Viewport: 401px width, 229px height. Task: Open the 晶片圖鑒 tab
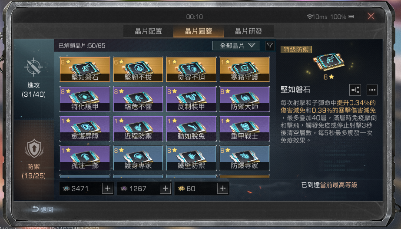[x=199, y=31]
